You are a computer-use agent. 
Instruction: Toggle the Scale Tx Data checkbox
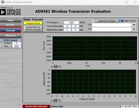tap(122, 21)
